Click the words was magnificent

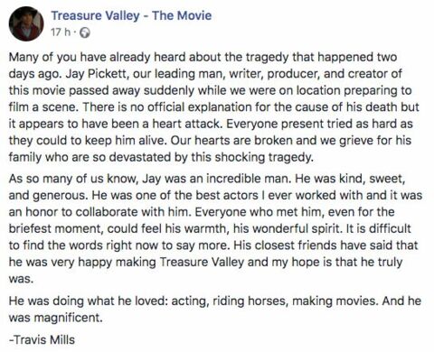[56, 318]
